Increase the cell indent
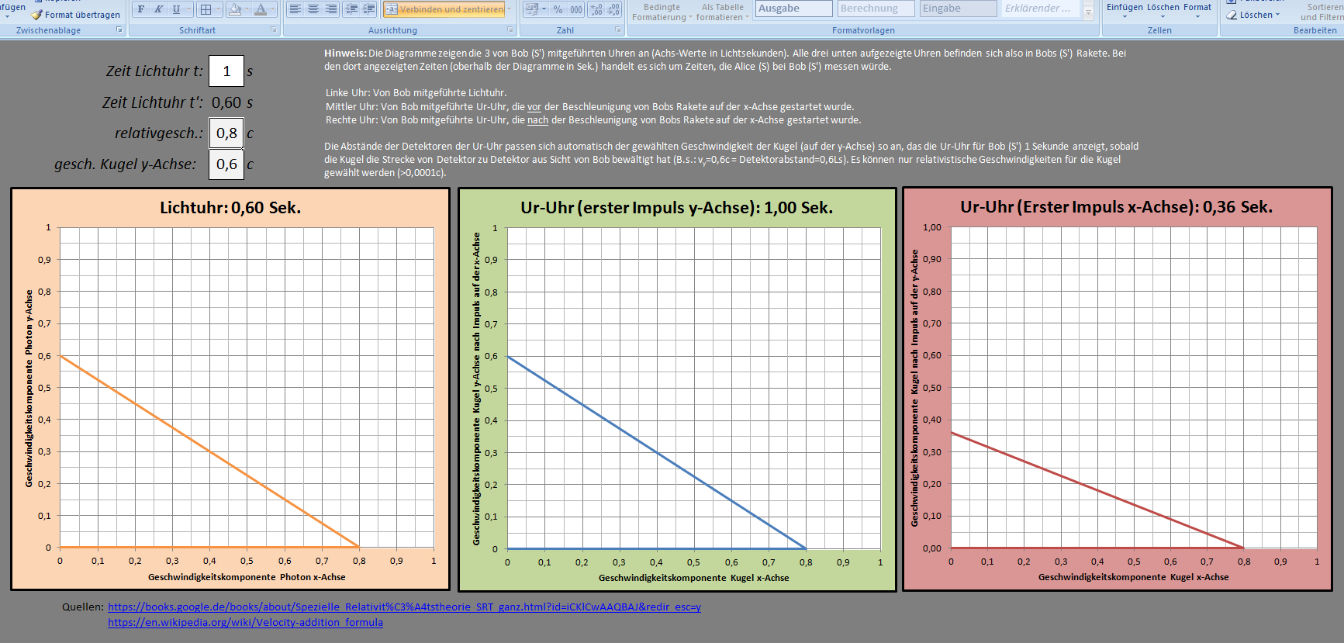The width and height of the screenshot is (1344, 643). click(x=369, y=9)
